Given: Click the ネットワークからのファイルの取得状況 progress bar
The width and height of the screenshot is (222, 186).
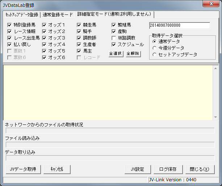Looking at the screenshot, I should pyautogui.click(x=110, y=131).
